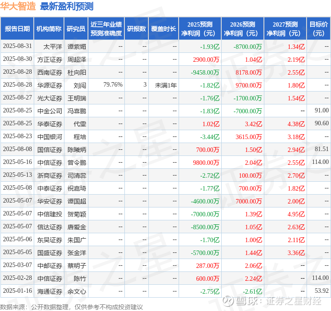Click the 报告日期 column header

17,29
